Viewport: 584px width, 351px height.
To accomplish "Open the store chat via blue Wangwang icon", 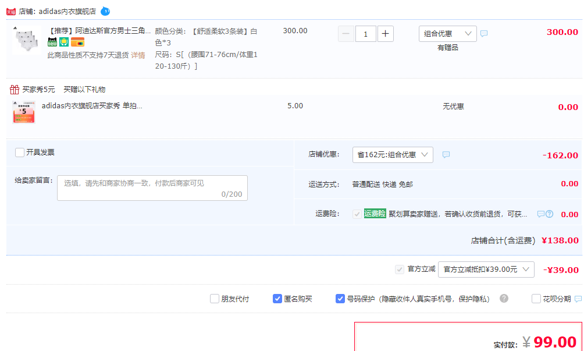I will 105,11.
